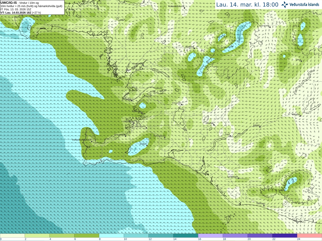
Task: Click the Keflavíkurflugvöllur station dot
Action: coord(92,141)
